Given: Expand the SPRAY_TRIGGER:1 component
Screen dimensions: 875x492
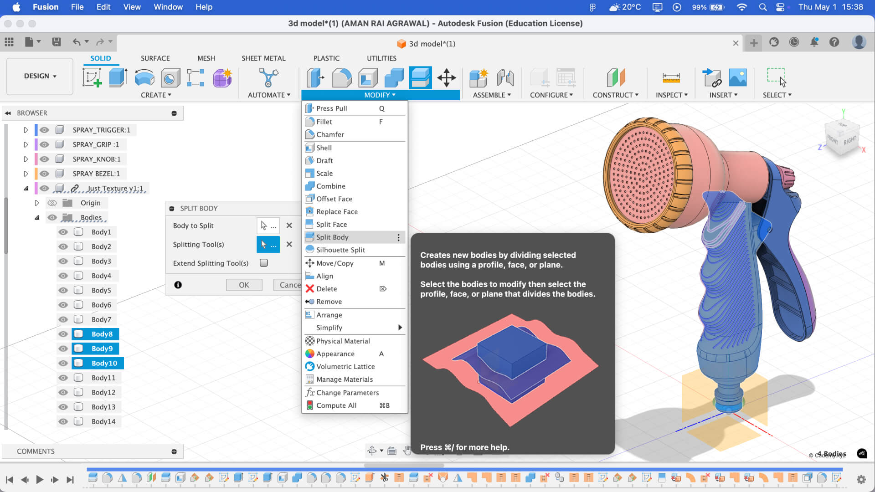Looking at the screenshot, I should click(26, 130).
